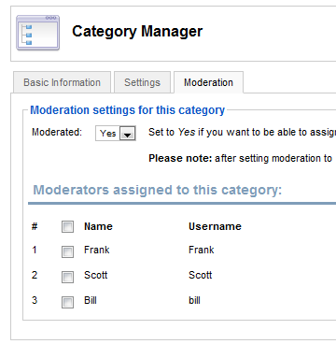This screenshot has height=344, width=336.
Task: Click the Category Manager tree icon
Action: [38, 33]
